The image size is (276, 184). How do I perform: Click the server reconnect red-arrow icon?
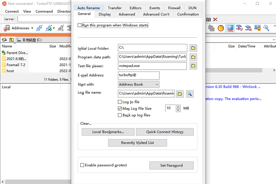pos(239,28)
